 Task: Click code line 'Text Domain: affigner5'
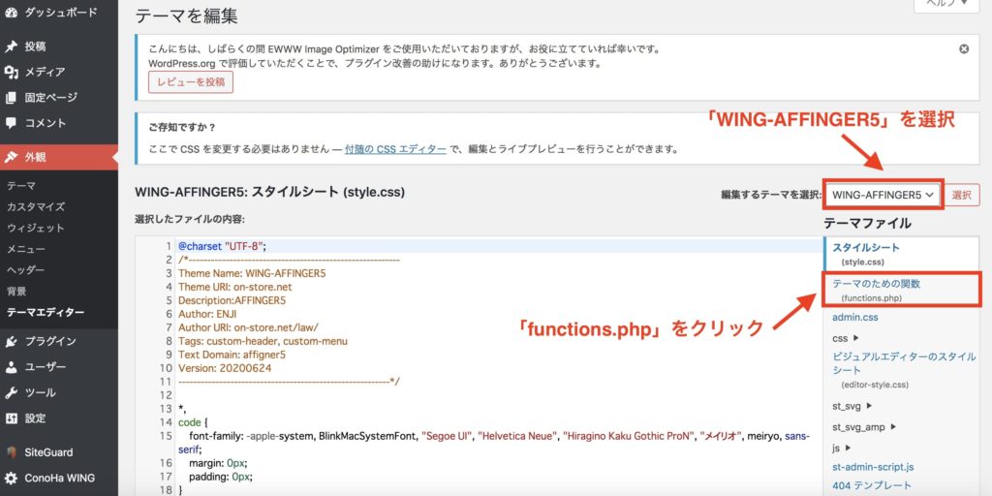[x=232, y=355]
